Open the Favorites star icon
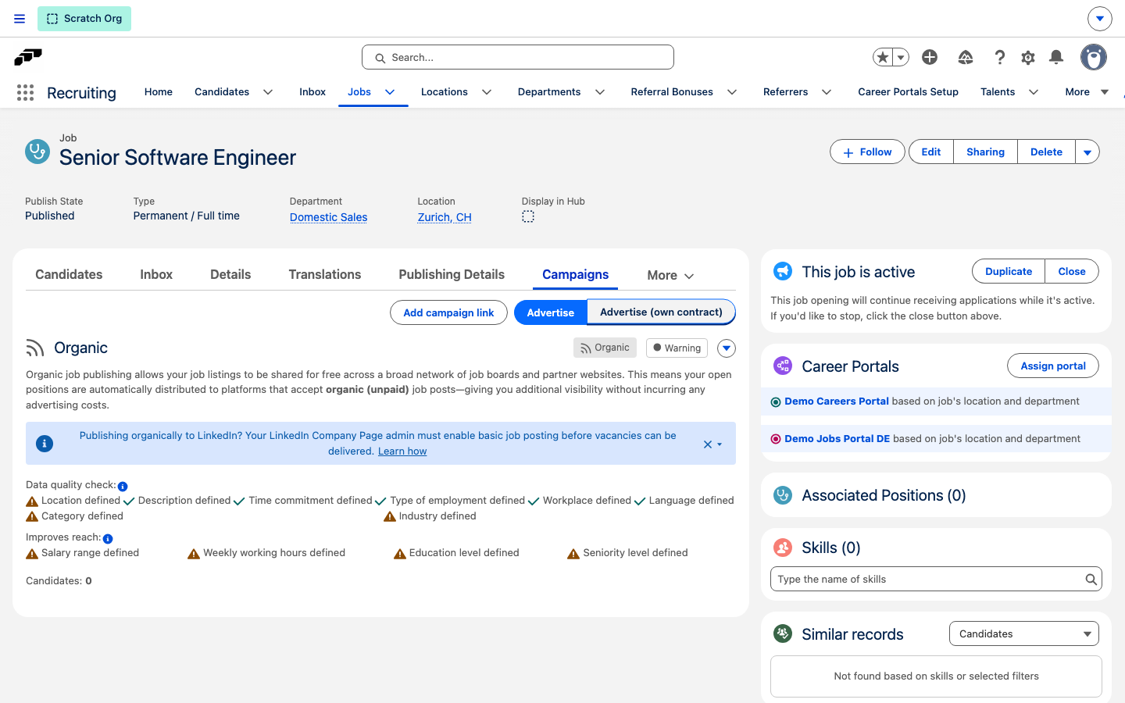1125x703 pixels. (x=883, y=57)
